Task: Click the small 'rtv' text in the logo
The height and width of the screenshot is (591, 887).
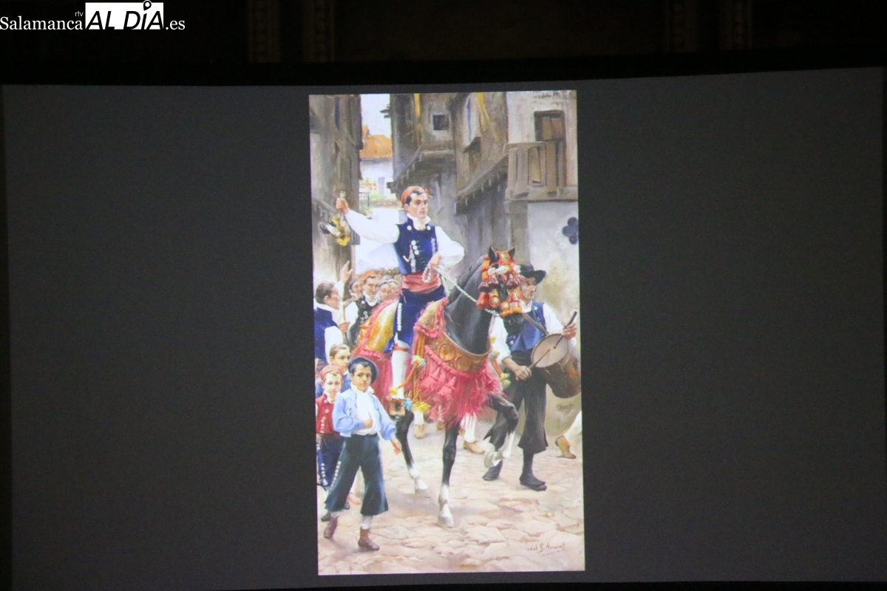Action: coord(78,13)
